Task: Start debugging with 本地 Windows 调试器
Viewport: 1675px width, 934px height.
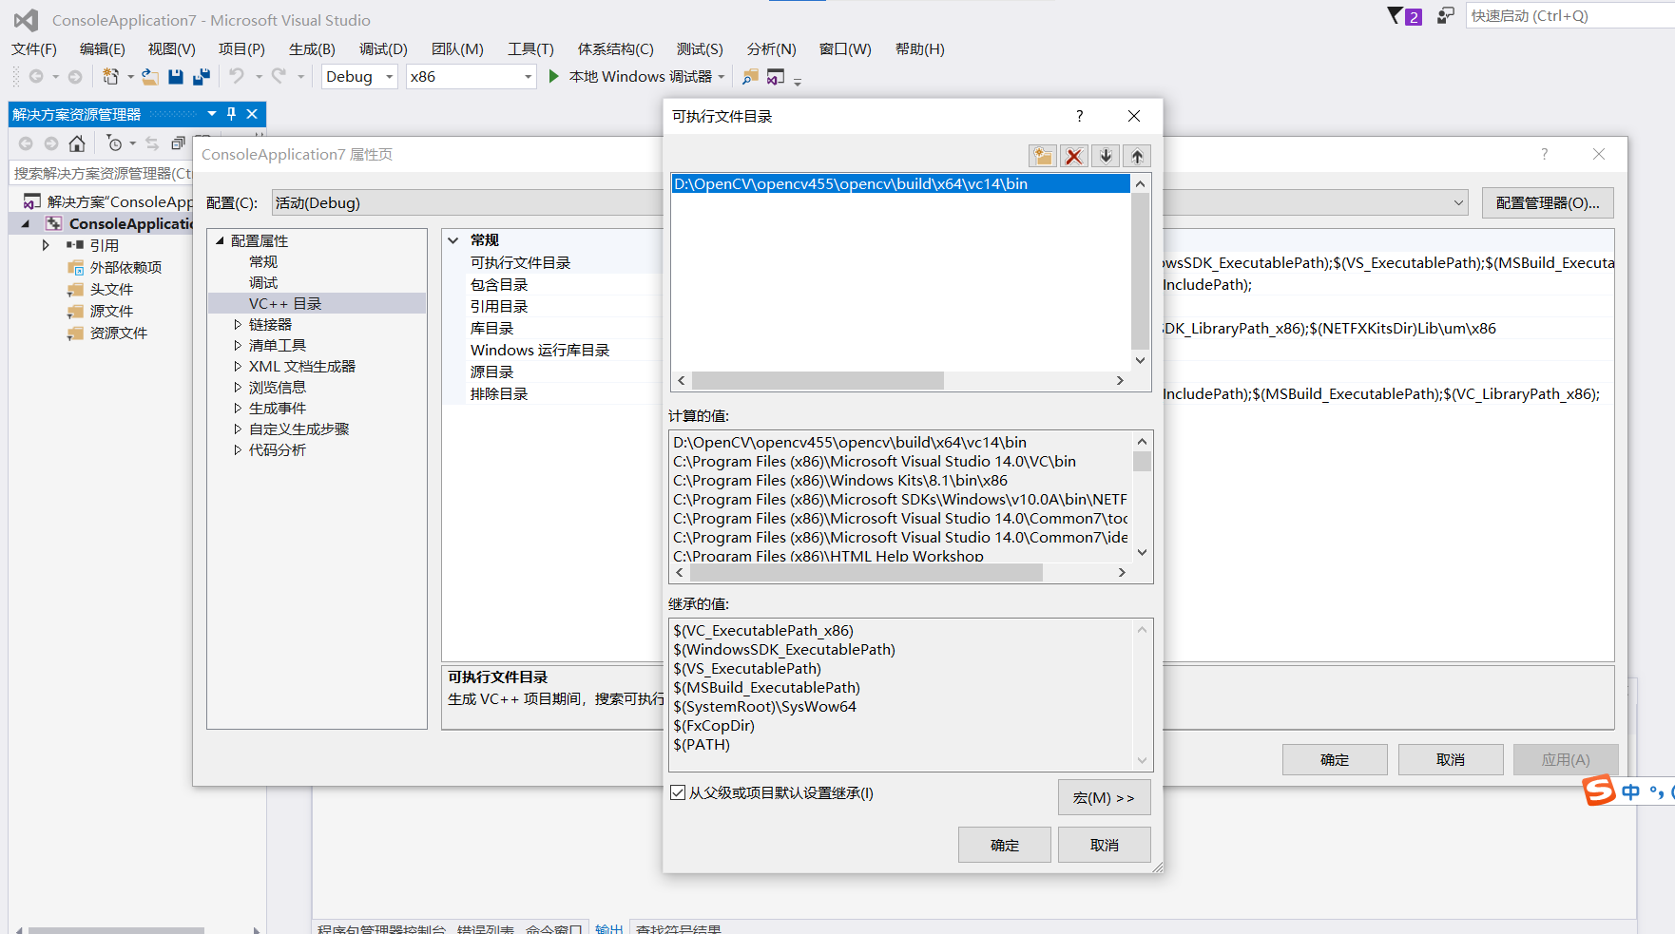Action: [x=636, y=76]
